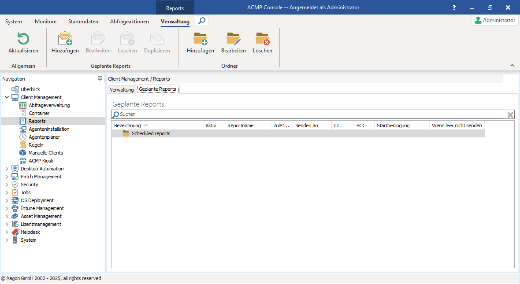
Task: Select Reports in the navigation tree
Action: tap(37, 121)
